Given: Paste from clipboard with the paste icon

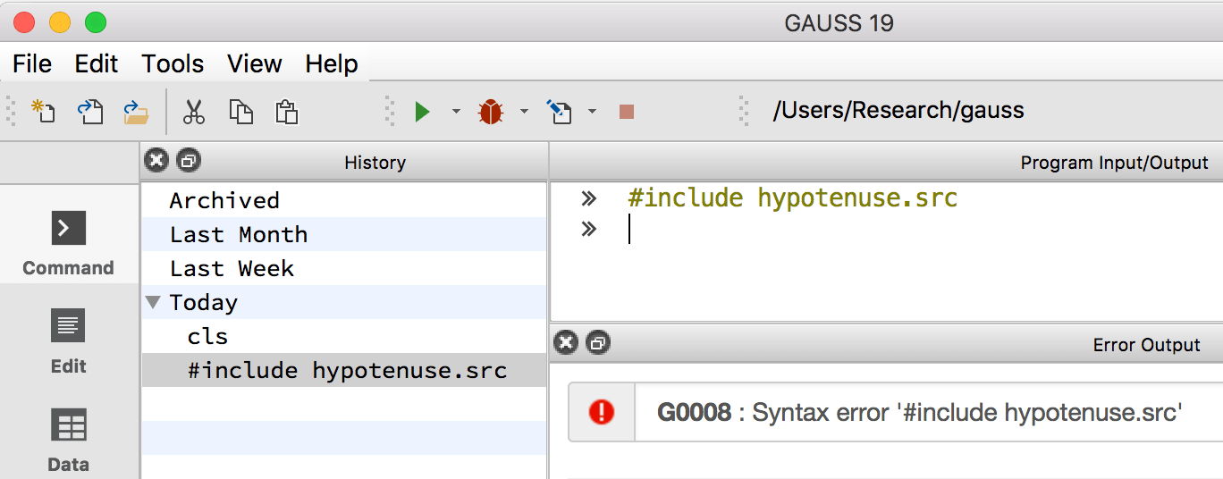Looking at the screenshot, I should click(286, 112).
